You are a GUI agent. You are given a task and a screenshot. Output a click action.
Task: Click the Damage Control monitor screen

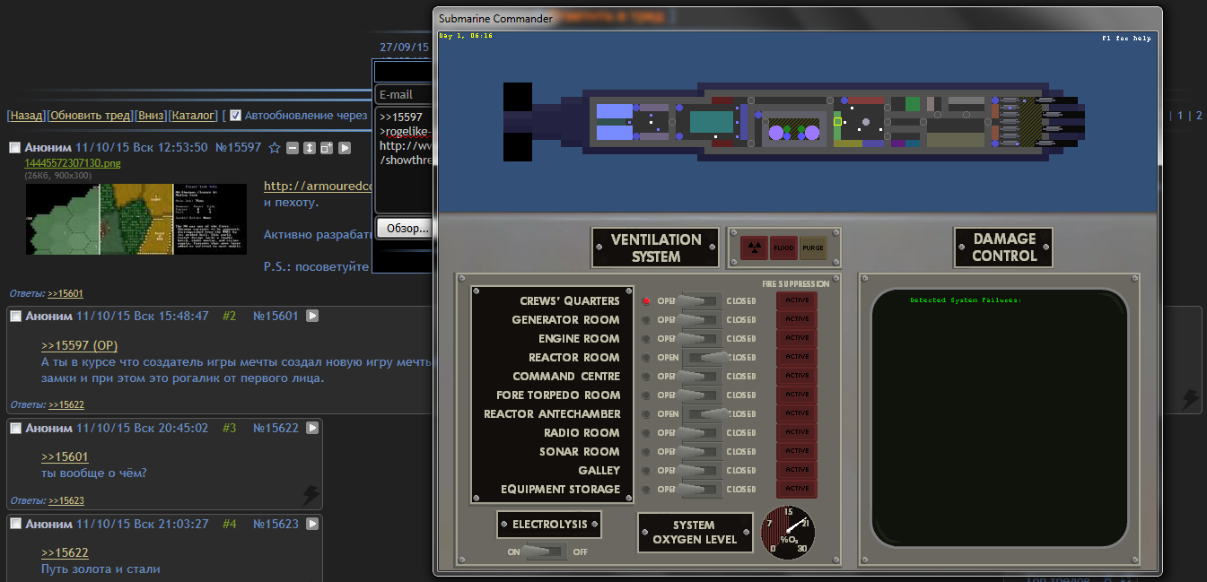999,416
